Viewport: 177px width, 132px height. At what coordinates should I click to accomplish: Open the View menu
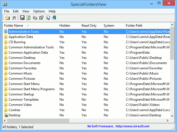[26, 11]
